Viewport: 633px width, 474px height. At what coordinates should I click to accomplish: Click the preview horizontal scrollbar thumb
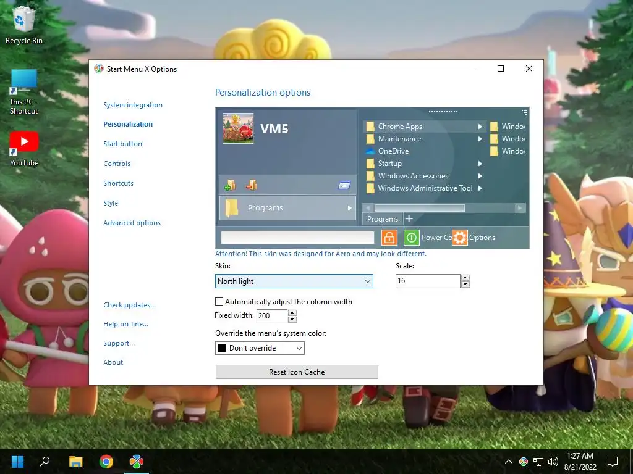[420, 208]
